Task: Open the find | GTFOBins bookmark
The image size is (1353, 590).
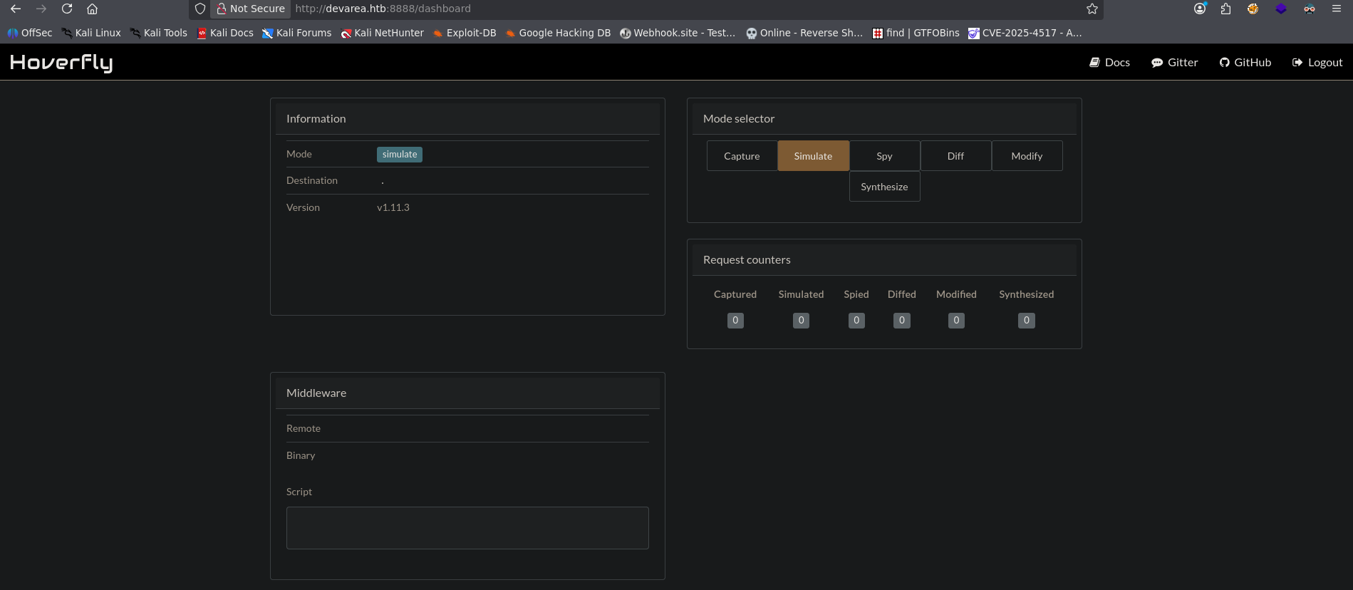Action: point(916,33)
